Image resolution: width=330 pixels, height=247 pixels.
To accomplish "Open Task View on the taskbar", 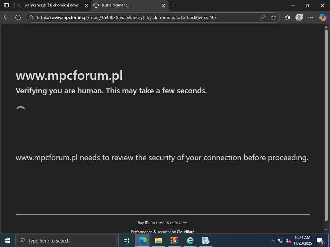I will point(126,241).
